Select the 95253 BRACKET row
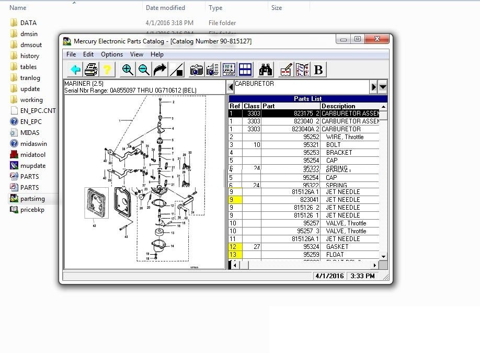Viewport: 480px width, 353px height. (x=304, y=153)
